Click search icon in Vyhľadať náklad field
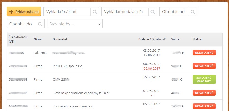The width and height of the screenshot is (229, 111). pos(95,11)
